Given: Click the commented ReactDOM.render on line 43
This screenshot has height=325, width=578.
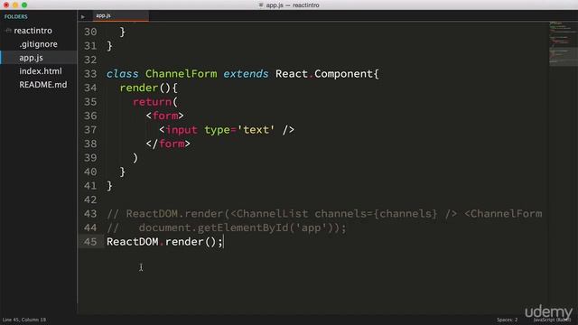Looking at the screenshot, I should point(174,214).
